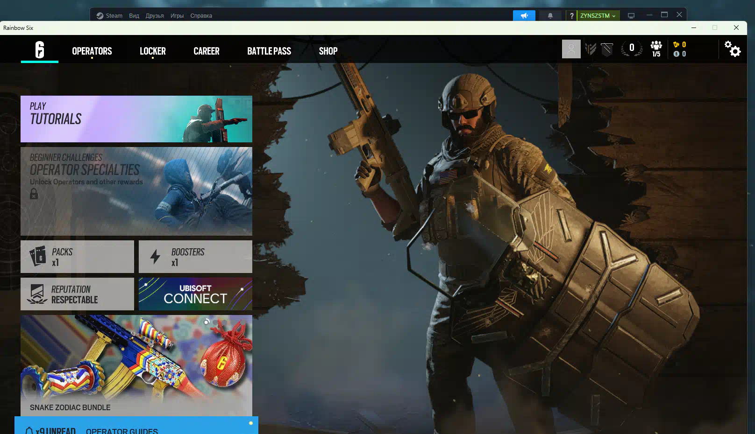Click the Rainbow Six home logo
The image size is (755, 434).
coord(40,49)
